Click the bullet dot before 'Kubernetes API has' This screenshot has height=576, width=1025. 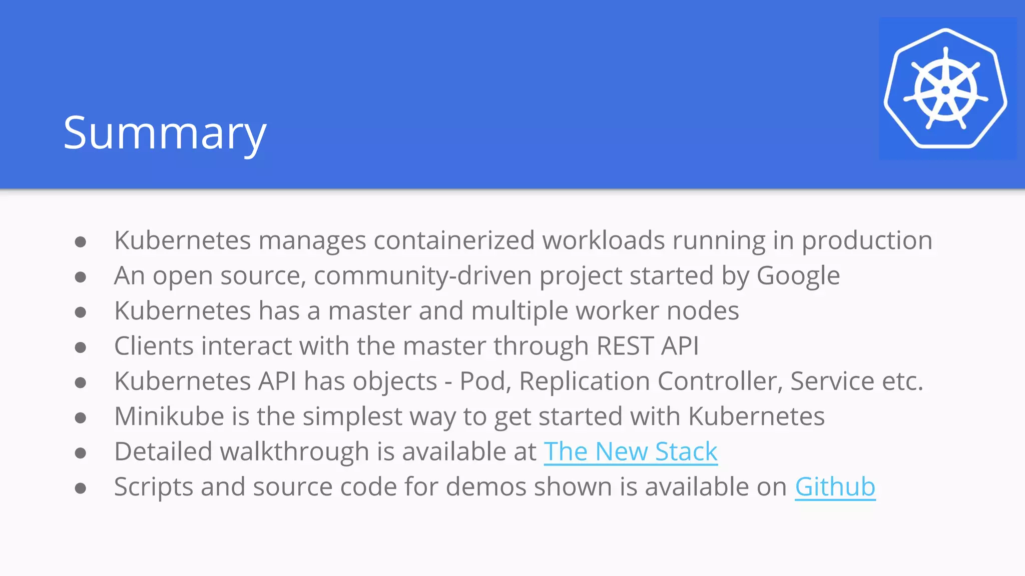pos(80,382)
